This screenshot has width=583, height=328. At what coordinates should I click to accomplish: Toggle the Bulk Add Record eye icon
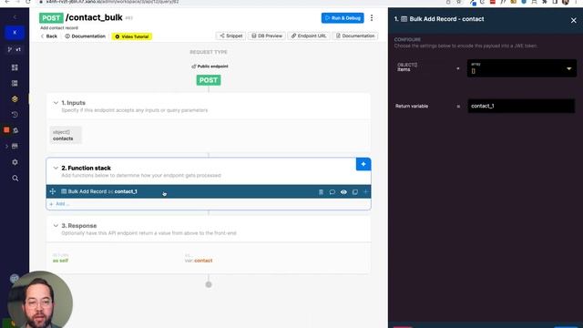pyautogui.click(x=343, y=192)
